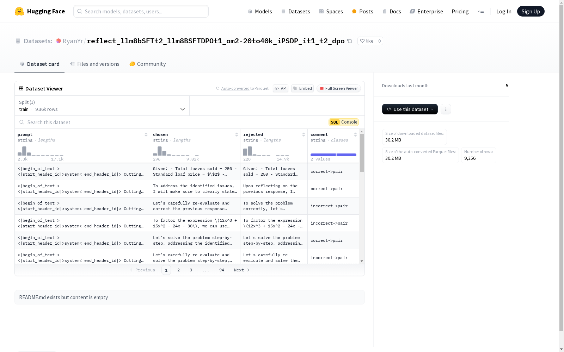Open the Datasets page from navbar
This screenshot has width=564, height=352.
click(295, 11)
